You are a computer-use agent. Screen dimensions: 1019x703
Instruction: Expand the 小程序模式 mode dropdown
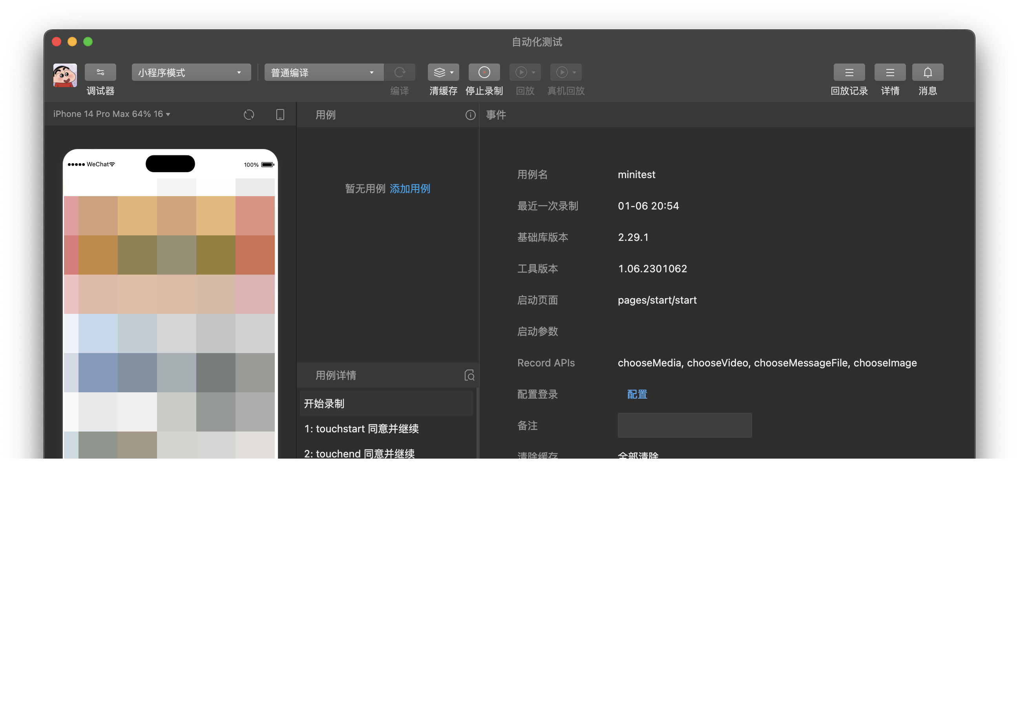tap(191, 72)
